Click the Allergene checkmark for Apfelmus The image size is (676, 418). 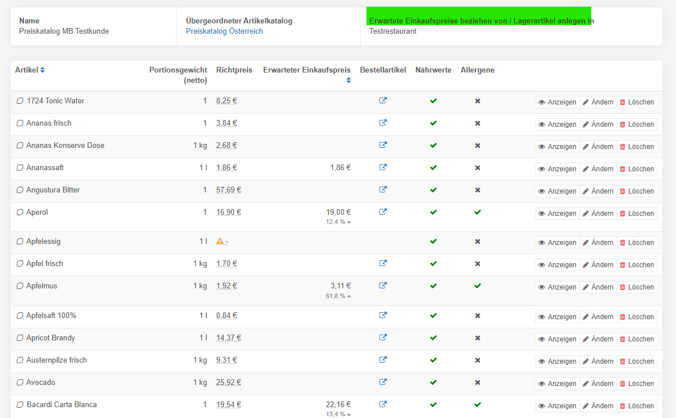click(x=478, y=286)
